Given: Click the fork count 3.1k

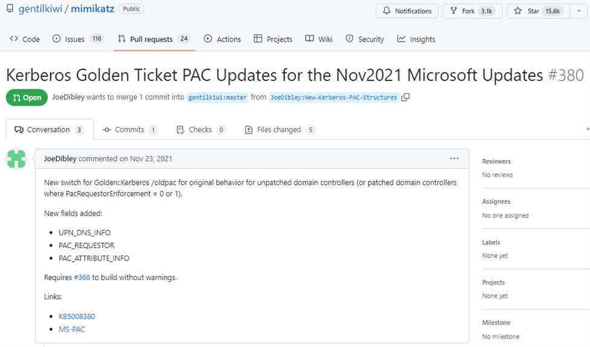Looking at the screenshot, I should click(x=487, y=11).
